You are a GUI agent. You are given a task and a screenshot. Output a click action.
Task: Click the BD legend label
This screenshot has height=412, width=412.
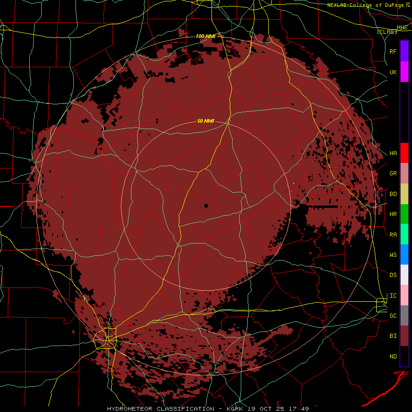[x=393, y=194]
